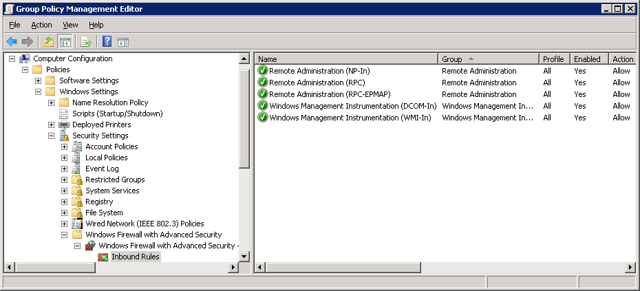Toggle Show/Hide Action Pane icon
The width and height of the screenshot is (640, 291).
click(123, 42)
